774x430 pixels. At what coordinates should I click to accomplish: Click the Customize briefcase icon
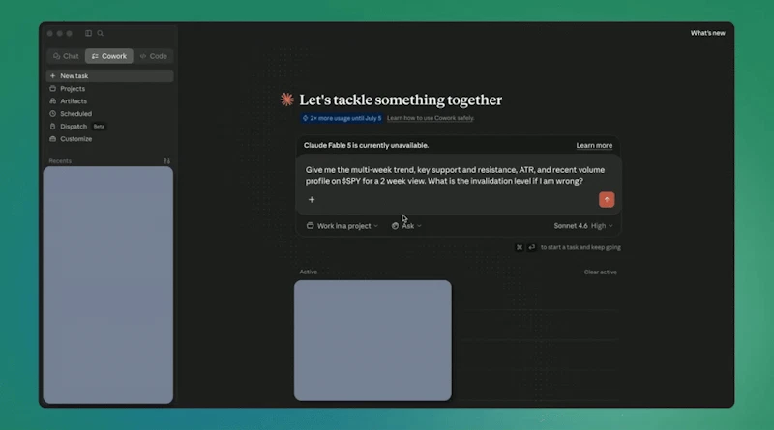[x=53, y=139]
